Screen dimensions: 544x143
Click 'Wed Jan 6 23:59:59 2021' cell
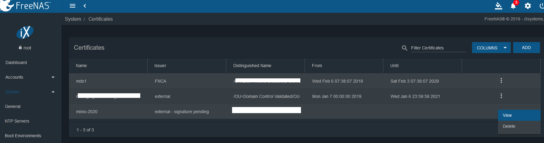[x=415, y=96]
